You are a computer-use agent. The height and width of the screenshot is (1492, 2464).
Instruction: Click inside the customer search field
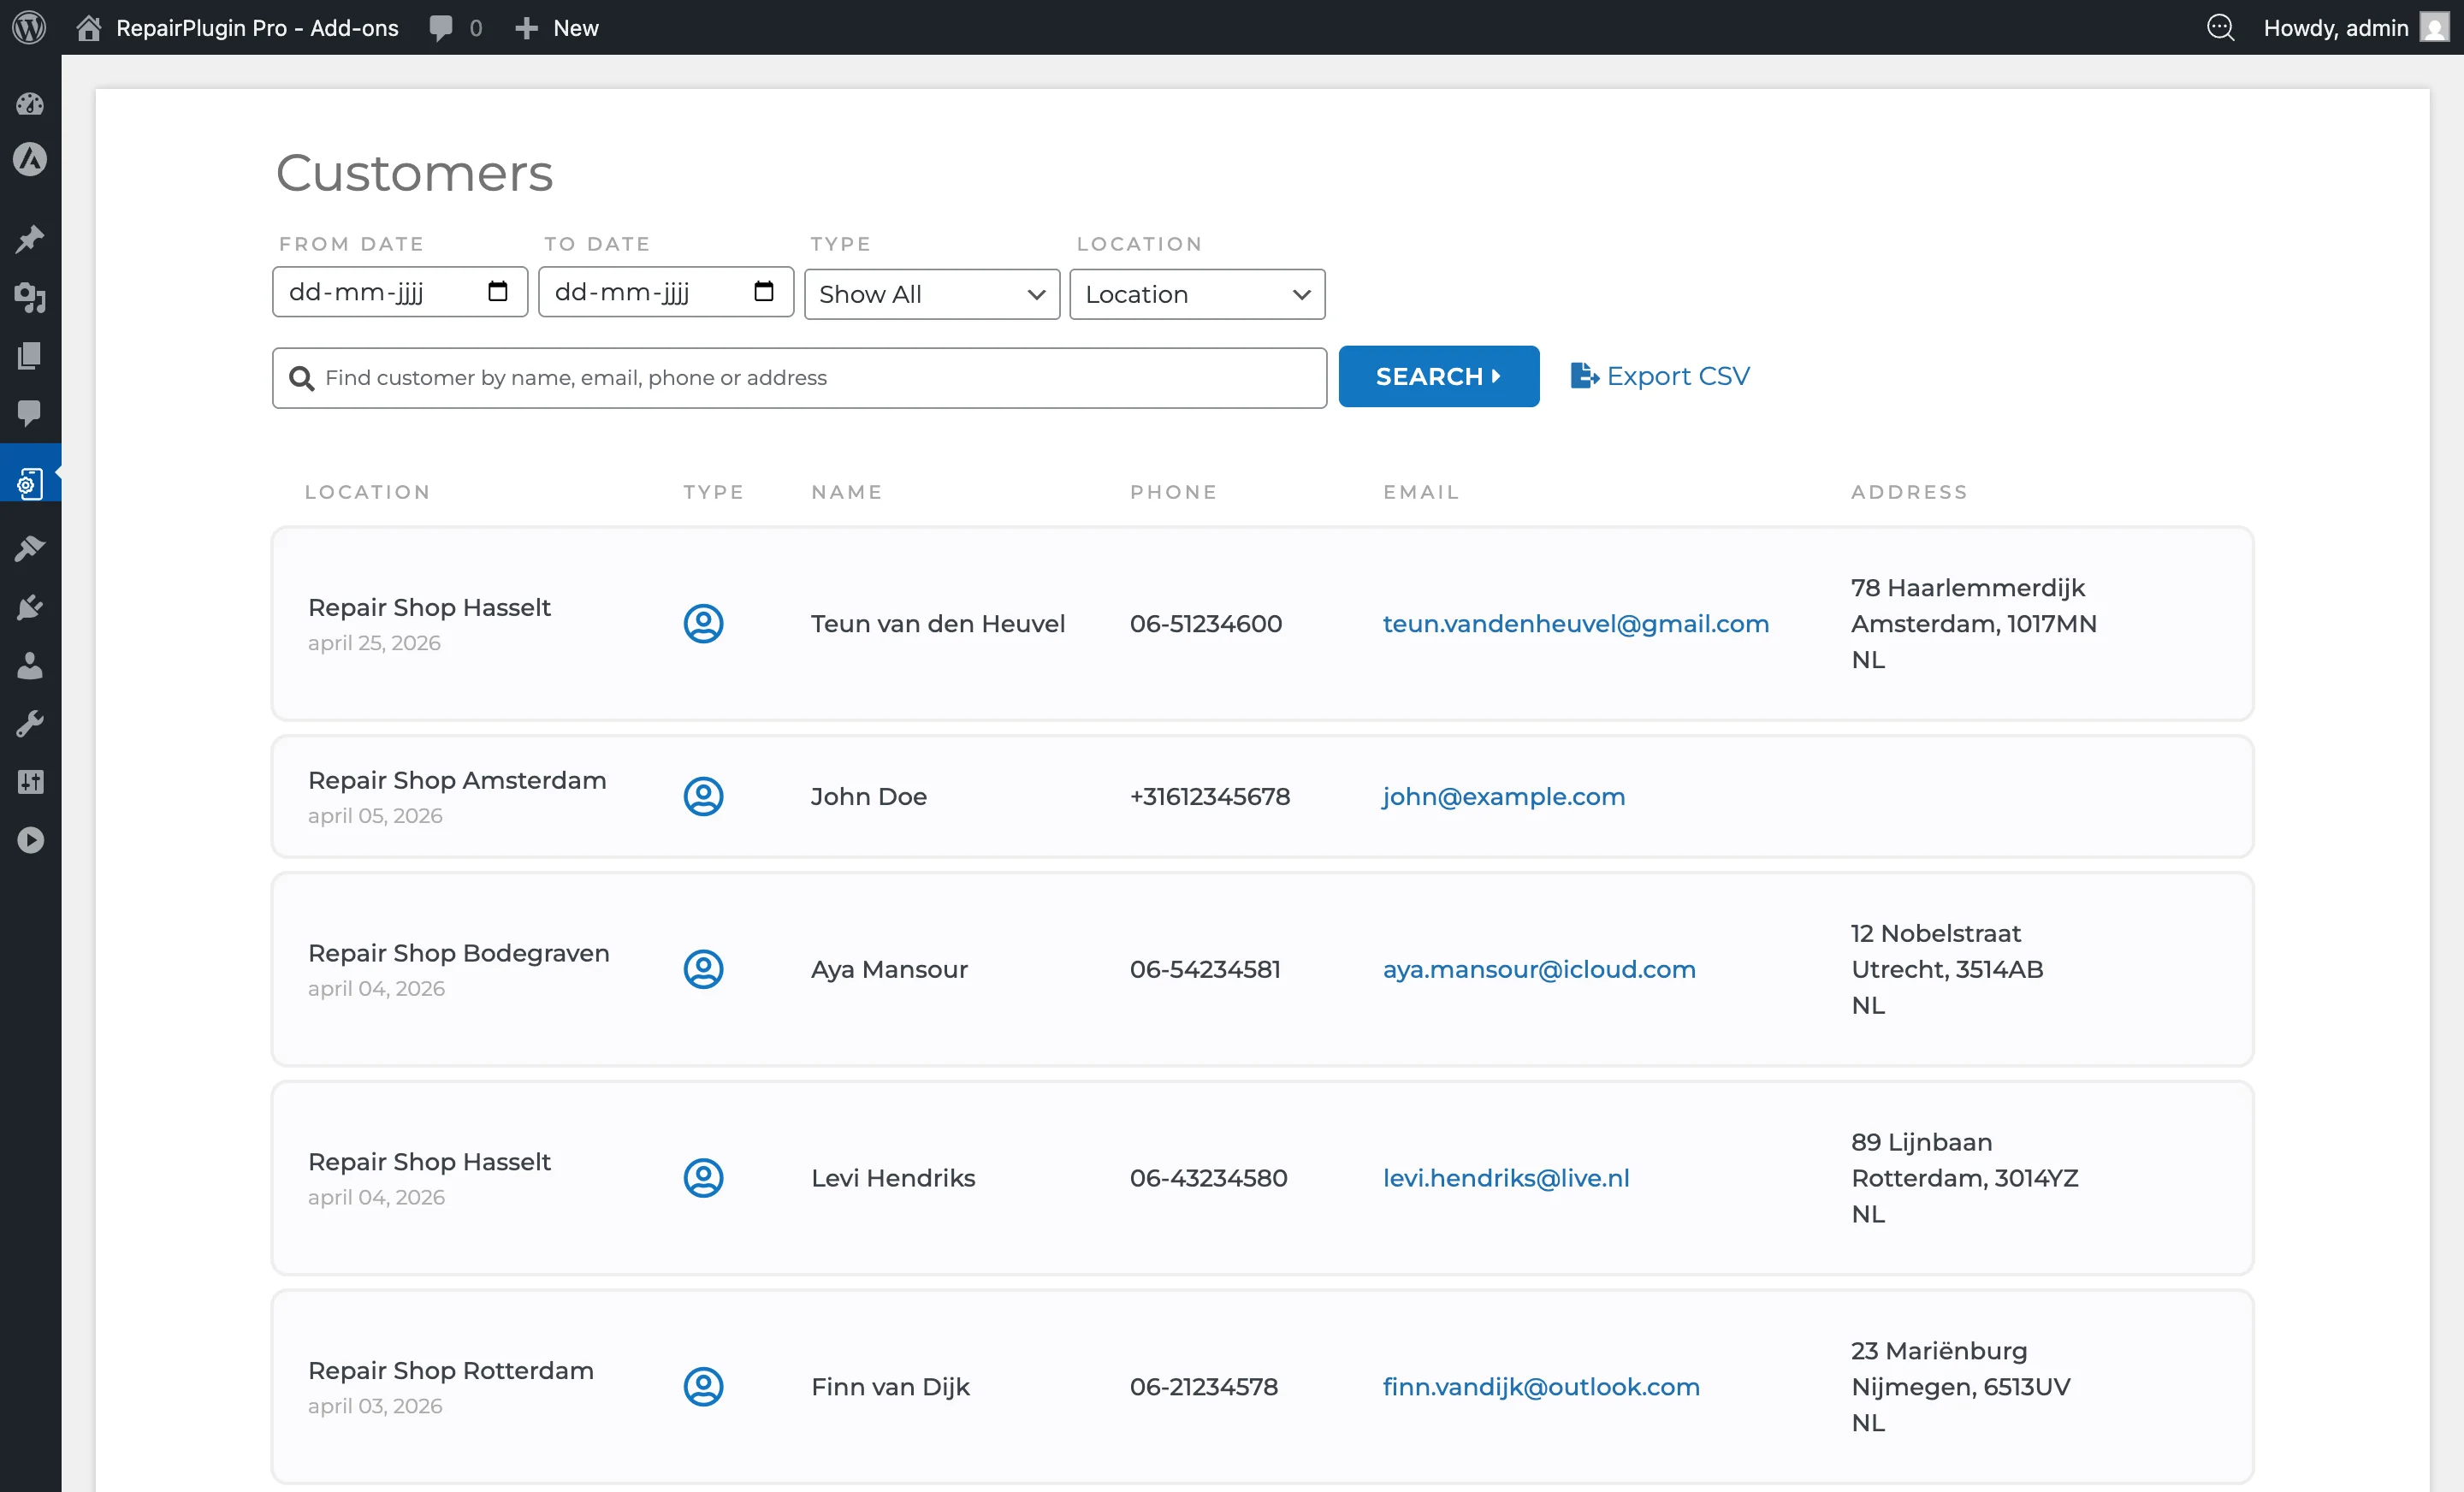(x=798, y=377)
